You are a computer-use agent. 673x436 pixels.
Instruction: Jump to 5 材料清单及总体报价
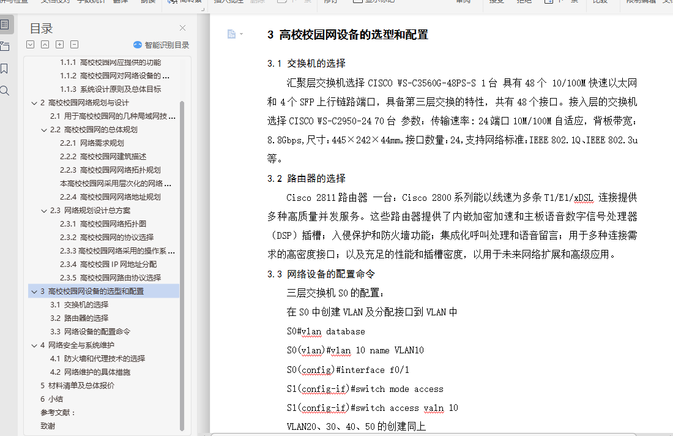point(77,385)
